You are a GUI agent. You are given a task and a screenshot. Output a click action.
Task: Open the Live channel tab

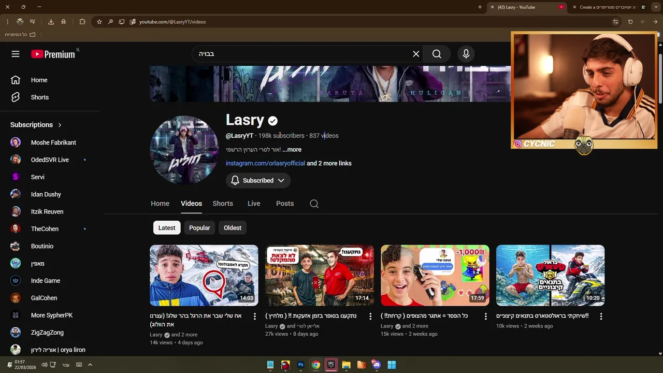254,204
